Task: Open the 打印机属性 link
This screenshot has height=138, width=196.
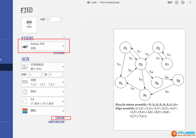Action: coord(59,53)
